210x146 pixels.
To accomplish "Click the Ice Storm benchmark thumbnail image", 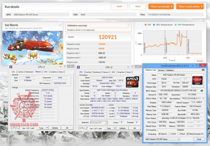I will point(33,48).
